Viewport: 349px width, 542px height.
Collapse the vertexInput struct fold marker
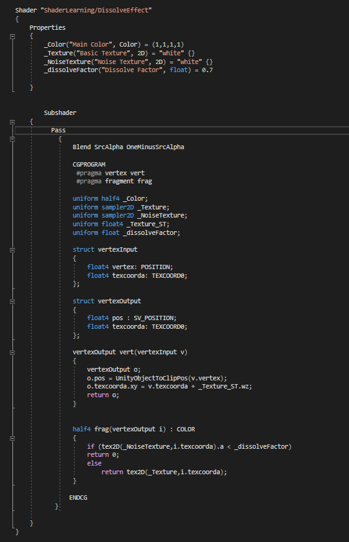[12, 250]
